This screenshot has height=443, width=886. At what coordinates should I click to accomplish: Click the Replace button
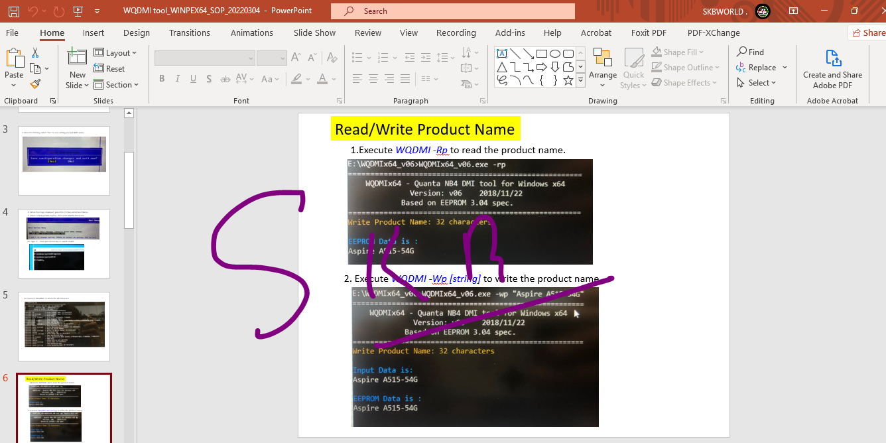tap(756, 68)
